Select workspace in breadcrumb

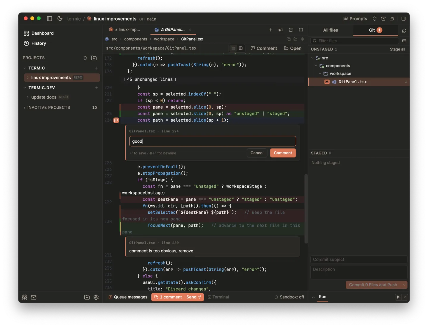[164, 39]
